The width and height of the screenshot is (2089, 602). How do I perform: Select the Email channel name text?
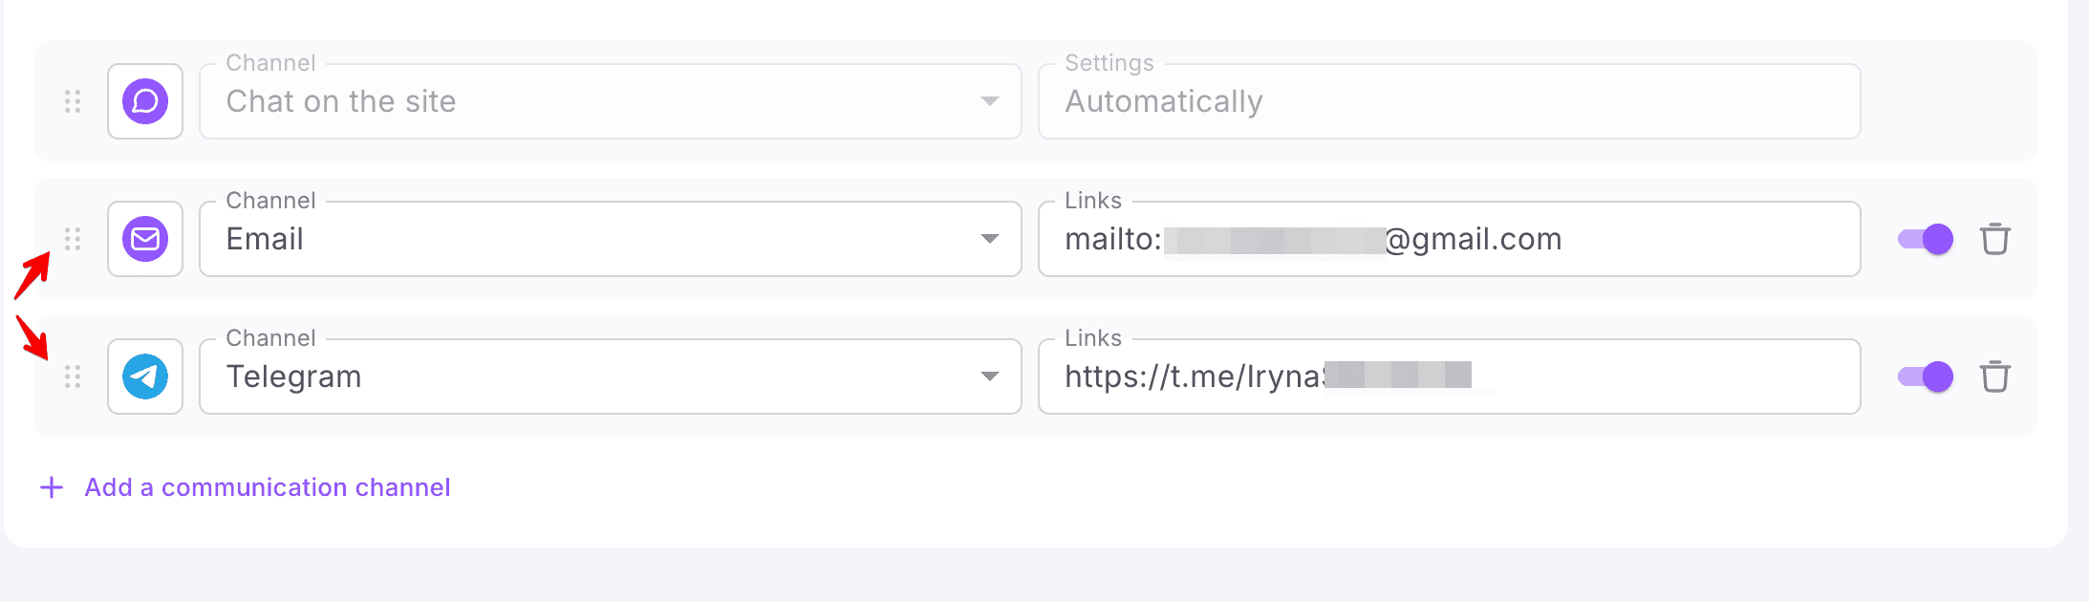pos(265,239)
